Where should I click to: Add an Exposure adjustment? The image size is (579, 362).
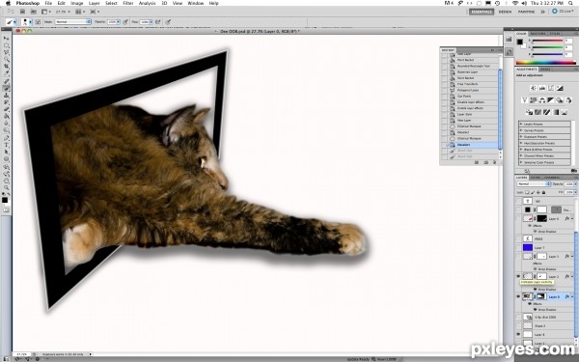[x=560, y=88]
